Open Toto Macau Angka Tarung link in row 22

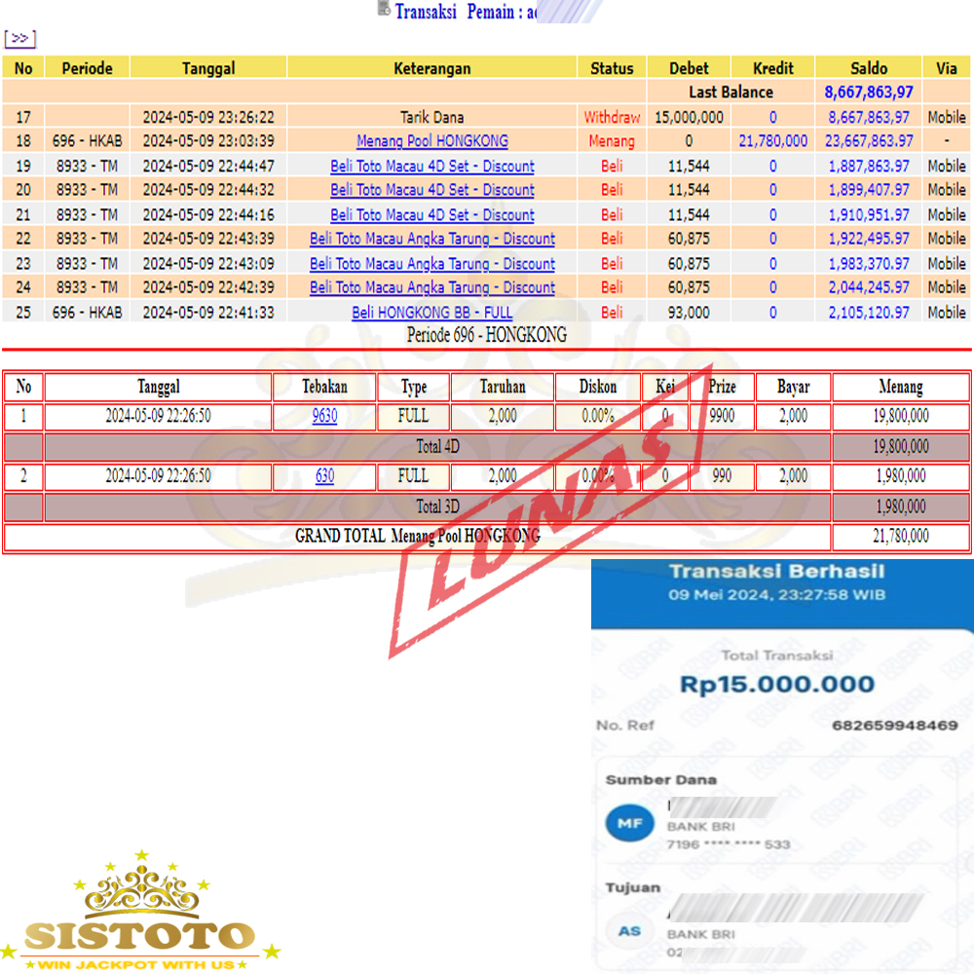431,239
